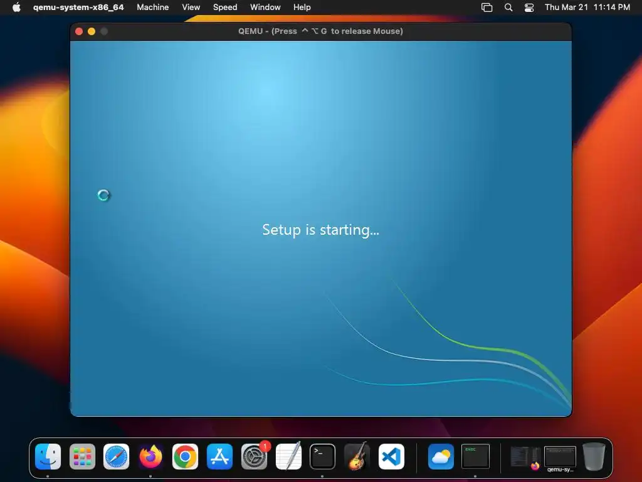Viewport: 642px width, 482px height.
Task: Restore minimized Firefox window thumbnail in Dock
Action: [525, 458]
